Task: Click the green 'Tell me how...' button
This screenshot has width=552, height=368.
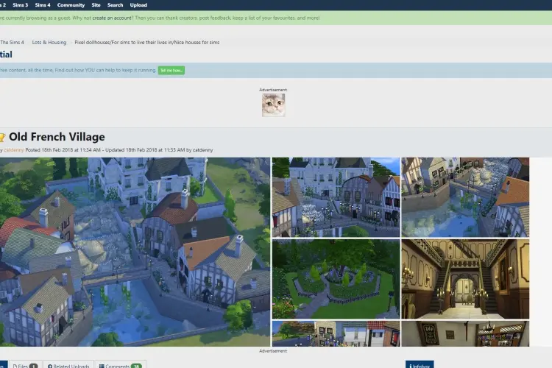Action: pos(171,71)
